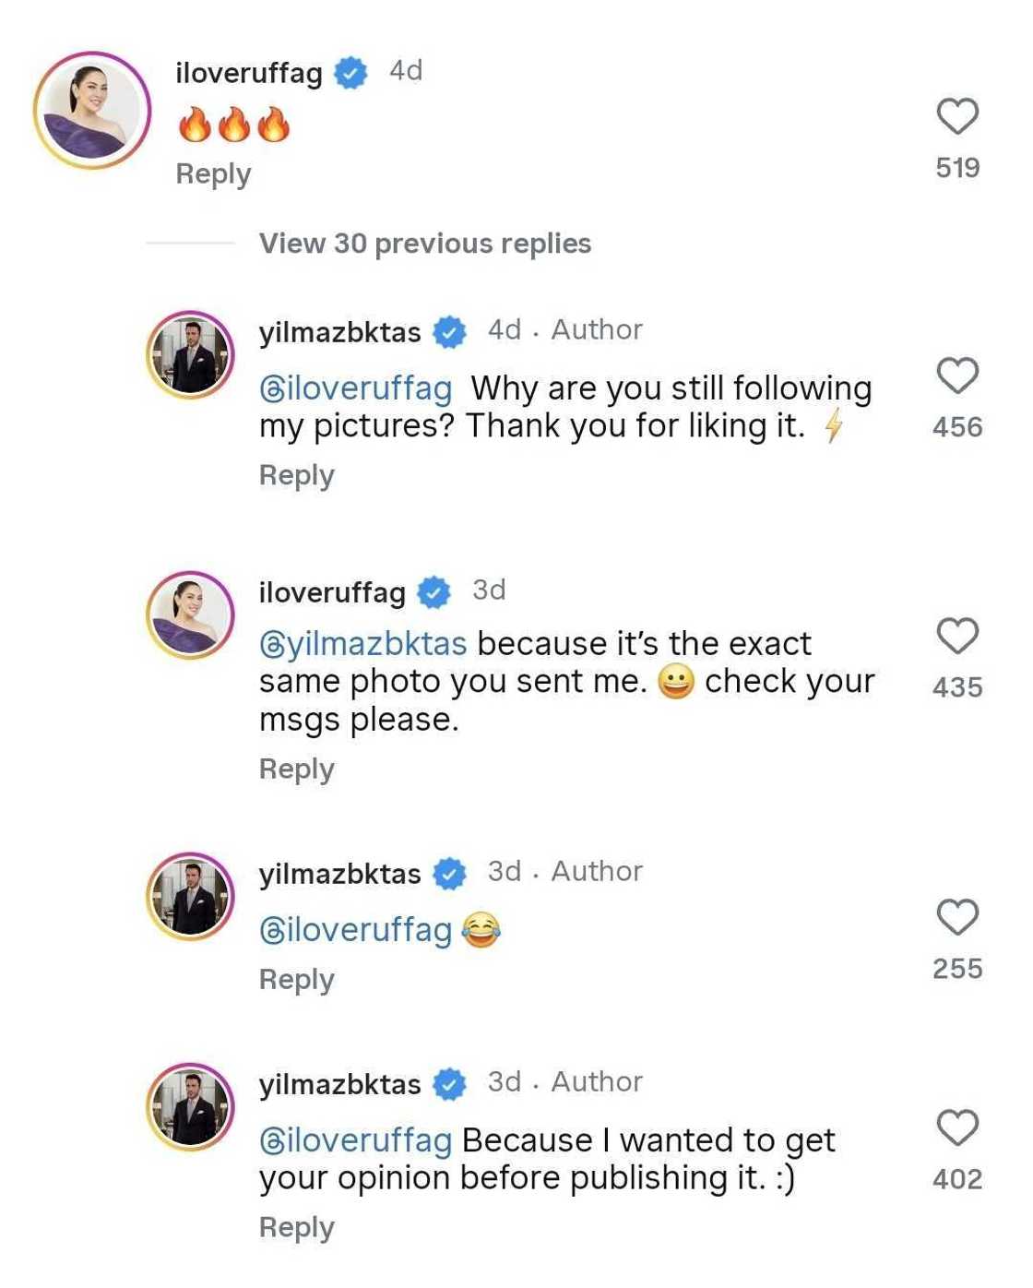Open yilmazbktas avatar on 'Why are you' reply
Screen dimensions: 1033x1288
(x=191, y=355)
